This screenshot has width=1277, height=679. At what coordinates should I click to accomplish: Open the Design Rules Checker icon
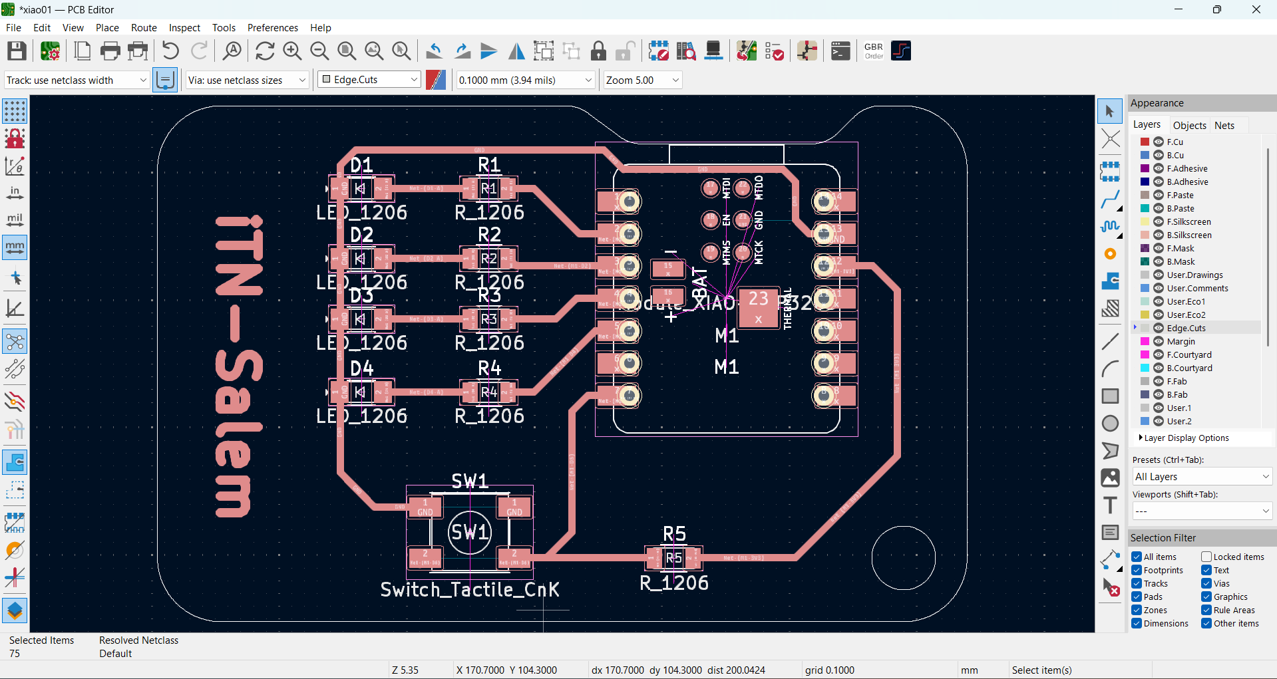(x=774, y=51)
